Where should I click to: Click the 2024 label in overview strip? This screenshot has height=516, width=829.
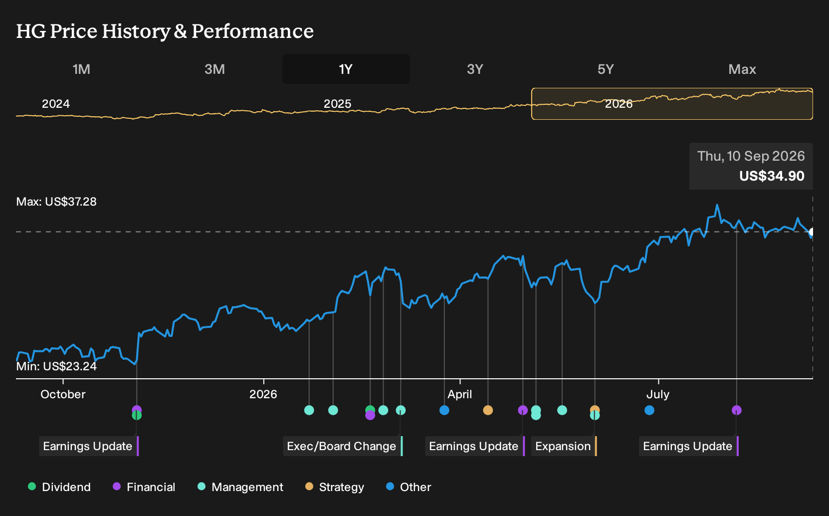(x=56, y=104)
